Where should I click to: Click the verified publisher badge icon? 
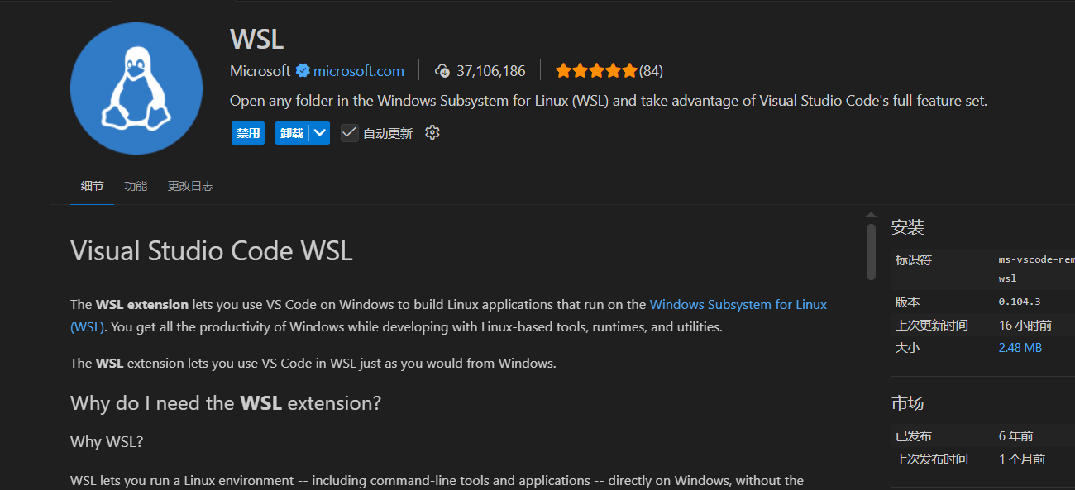tap(303, 71)
